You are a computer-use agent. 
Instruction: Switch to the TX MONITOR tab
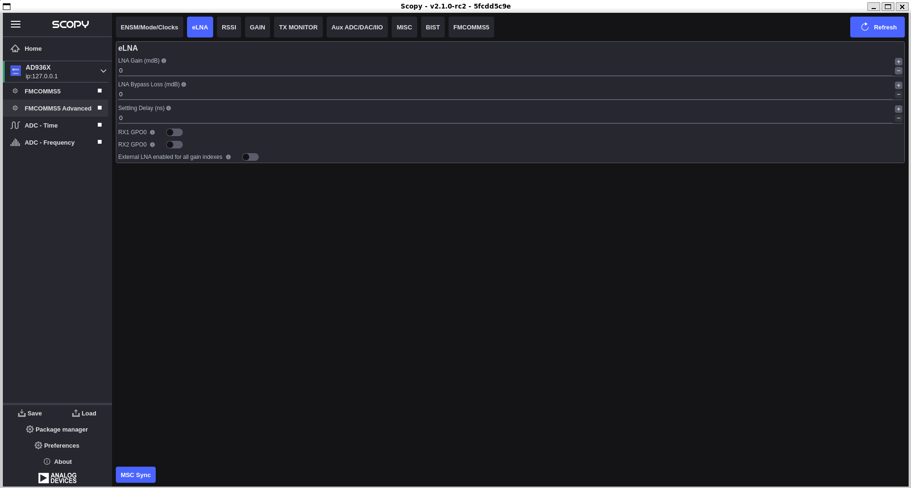coord(298,27)
